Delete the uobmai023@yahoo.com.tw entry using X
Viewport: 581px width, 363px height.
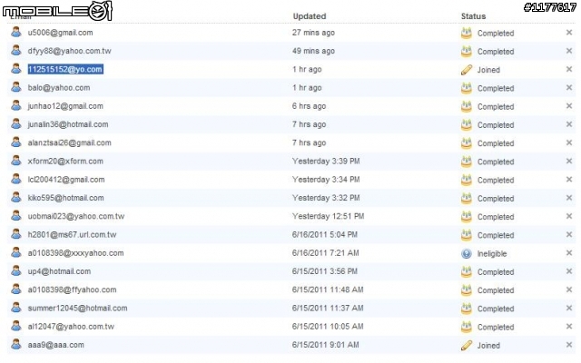pos(569,216)
